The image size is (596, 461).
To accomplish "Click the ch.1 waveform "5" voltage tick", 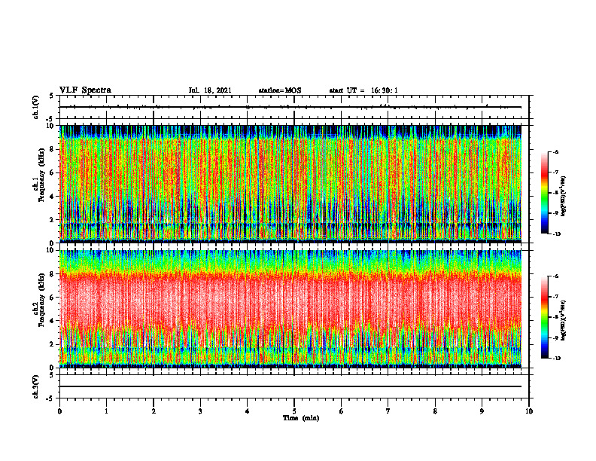I will (x=51, y=96).
